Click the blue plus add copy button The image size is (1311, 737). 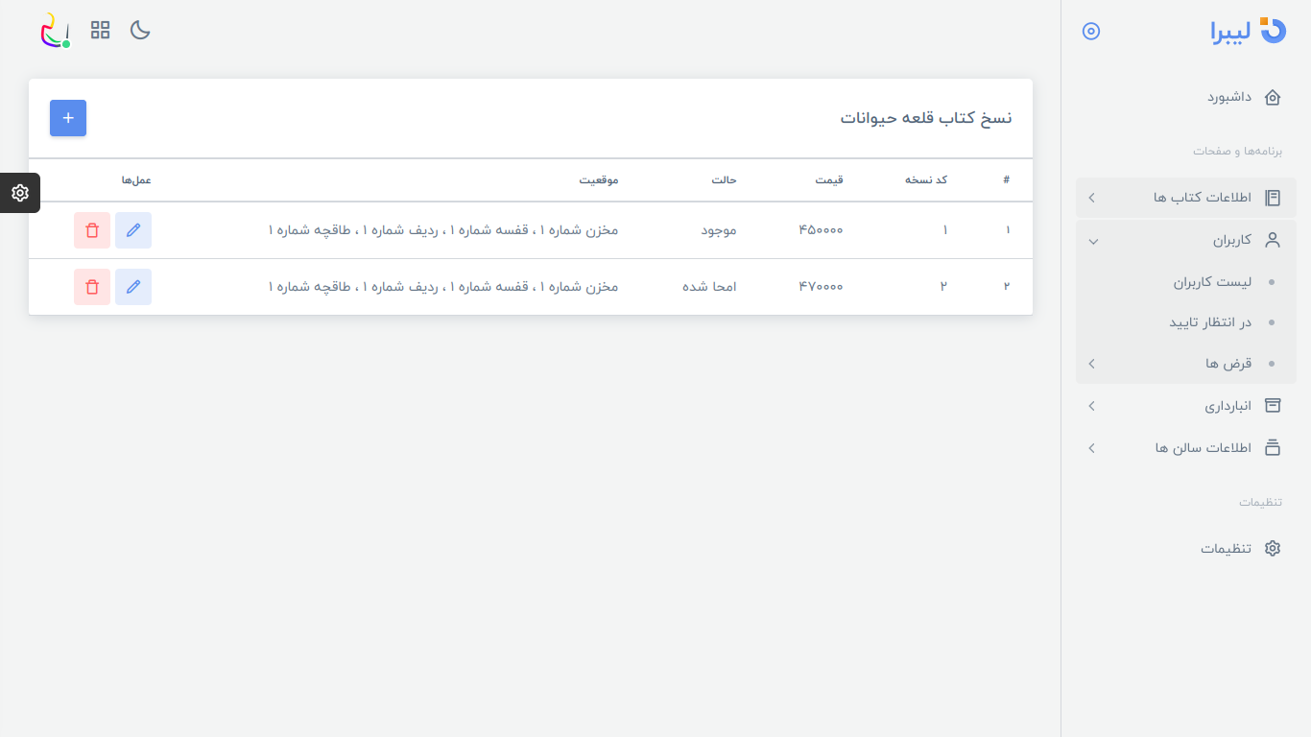point(68,118)
